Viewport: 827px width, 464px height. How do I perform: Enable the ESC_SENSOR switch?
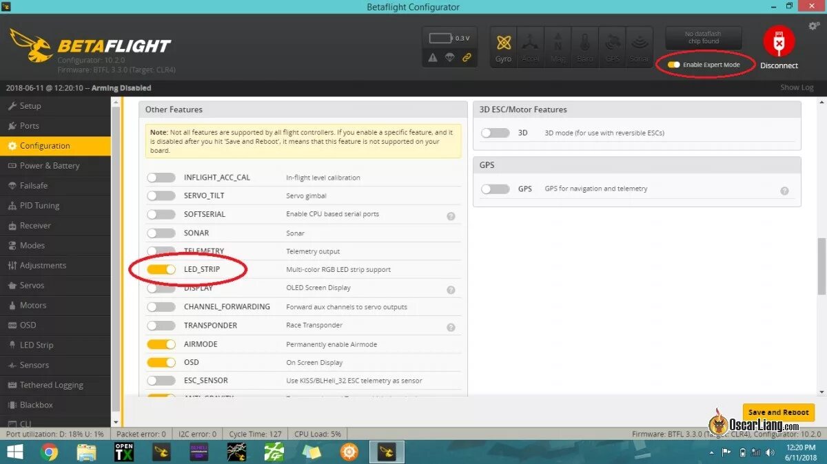point(161,381)
